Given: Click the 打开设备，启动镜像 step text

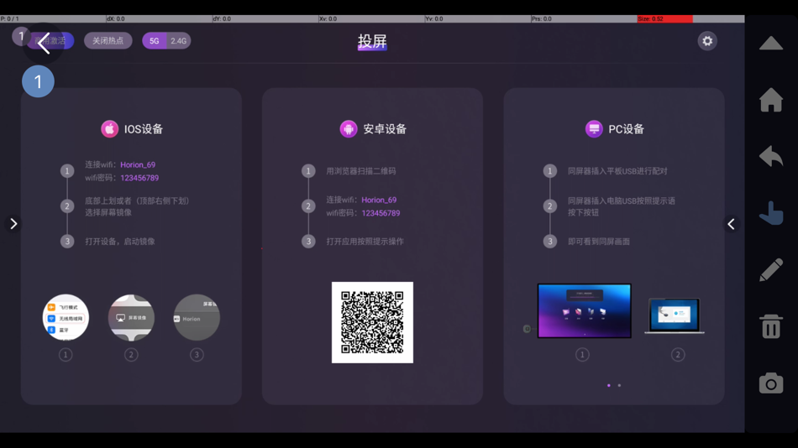Looking at the screenshot, I should coord(119,242).
